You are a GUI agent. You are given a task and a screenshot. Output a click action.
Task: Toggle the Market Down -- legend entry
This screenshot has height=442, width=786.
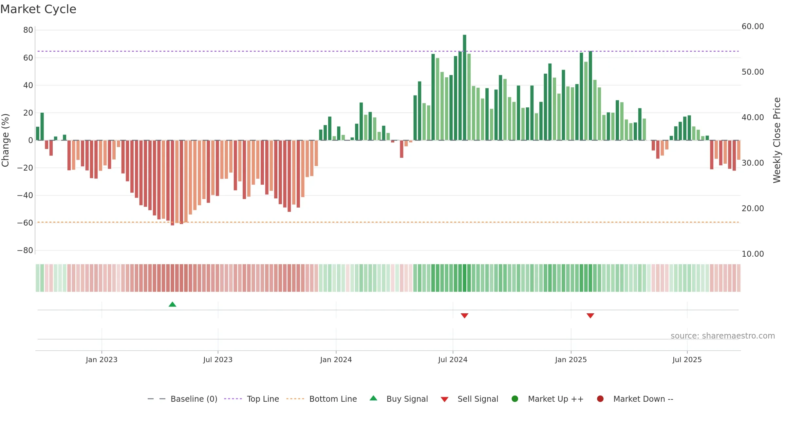(x=635, y=399)
